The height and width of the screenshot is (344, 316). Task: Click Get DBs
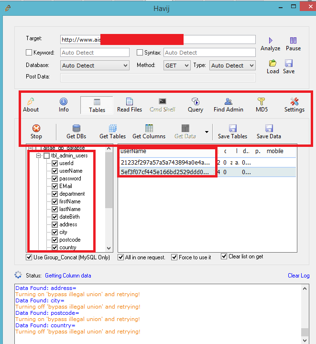pos(76,132)
